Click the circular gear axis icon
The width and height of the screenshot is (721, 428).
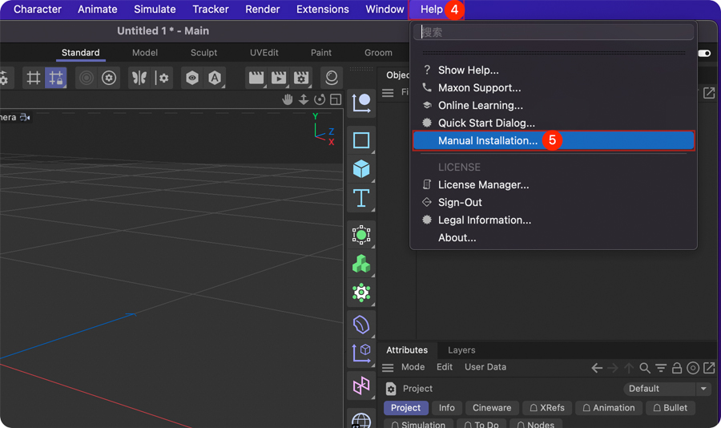click(109, 78)
